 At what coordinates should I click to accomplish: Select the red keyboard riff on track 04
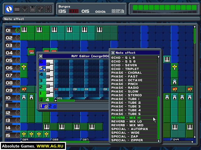point(31,52)
